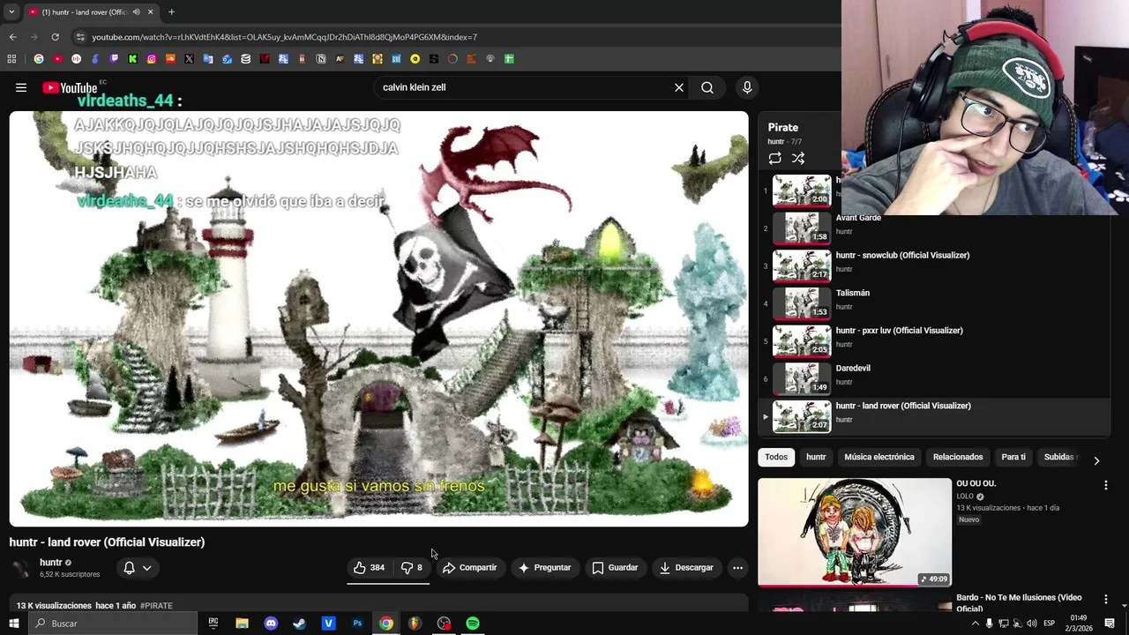Open the SoundCloud bookmark
Image resolution: width=1129 pixels, height=635 pixels.
click(x=170, y=59)
